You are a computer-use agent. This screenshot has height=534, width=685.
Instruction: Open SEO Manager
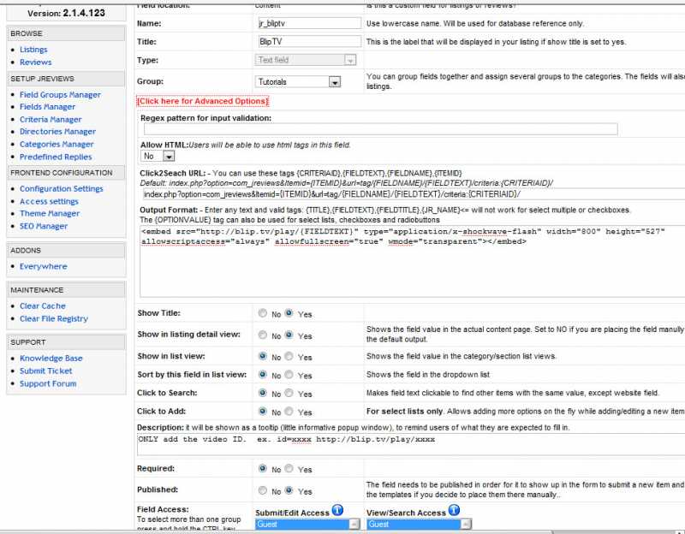[44, 226]
